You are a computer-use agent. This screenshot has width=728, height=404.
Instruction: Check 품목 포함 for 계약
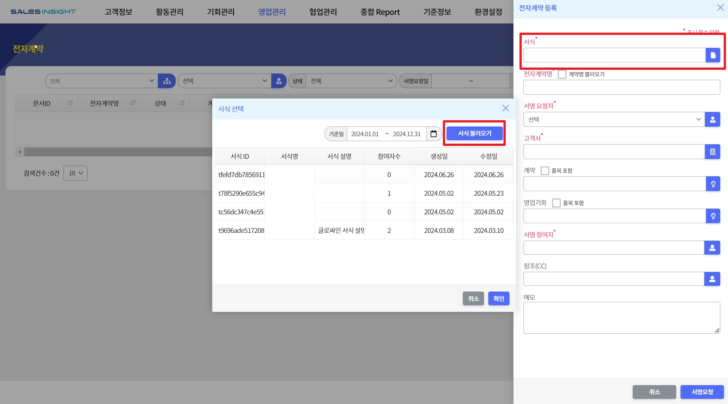click(x=545, y=171)
